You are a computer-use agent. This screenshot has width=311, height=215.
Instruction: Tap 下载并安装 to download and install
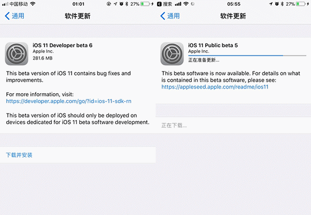click(x=19, y=154)
